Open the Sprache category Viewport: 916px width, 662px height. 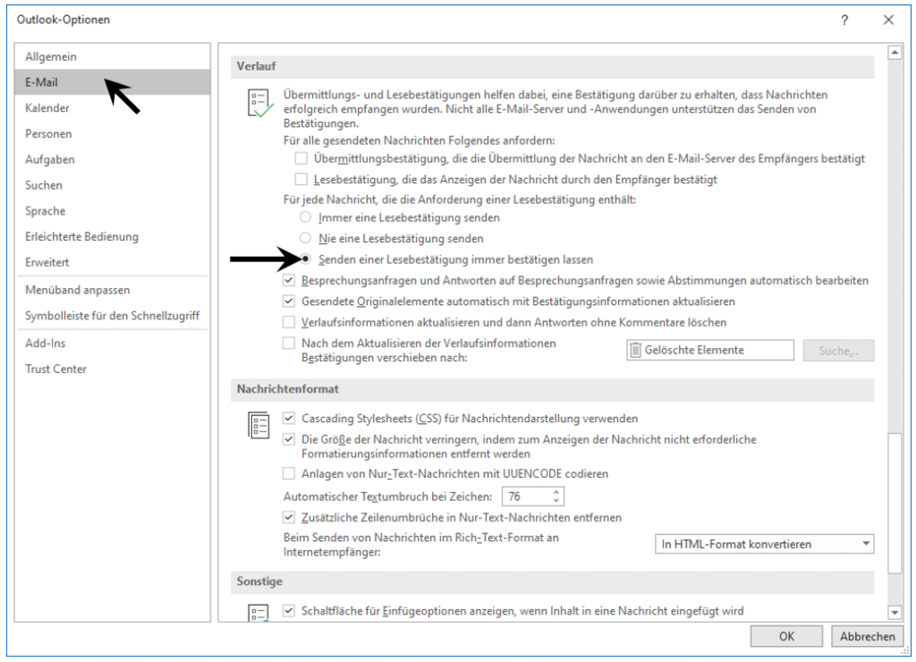click(x=112, y=211)
